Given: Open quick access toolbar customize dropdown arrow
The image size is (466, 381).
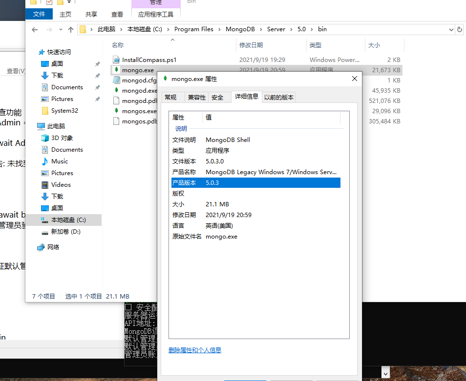Looking at the screenshot, I should tap(69, 2).
